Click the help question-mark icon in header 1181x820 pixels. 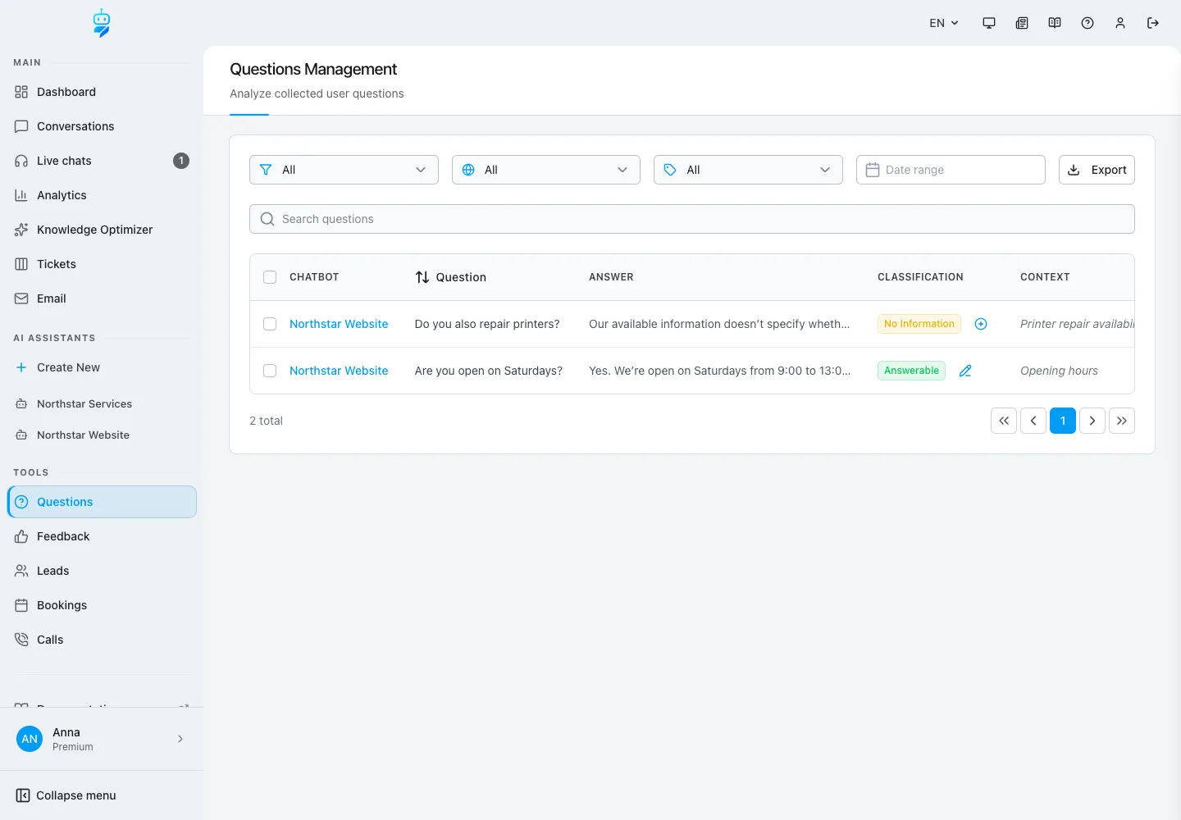pos(1088,23)
